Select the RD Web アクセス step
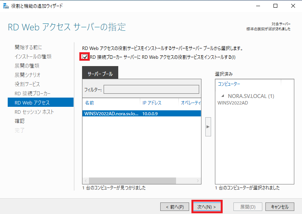 [41, 102]
